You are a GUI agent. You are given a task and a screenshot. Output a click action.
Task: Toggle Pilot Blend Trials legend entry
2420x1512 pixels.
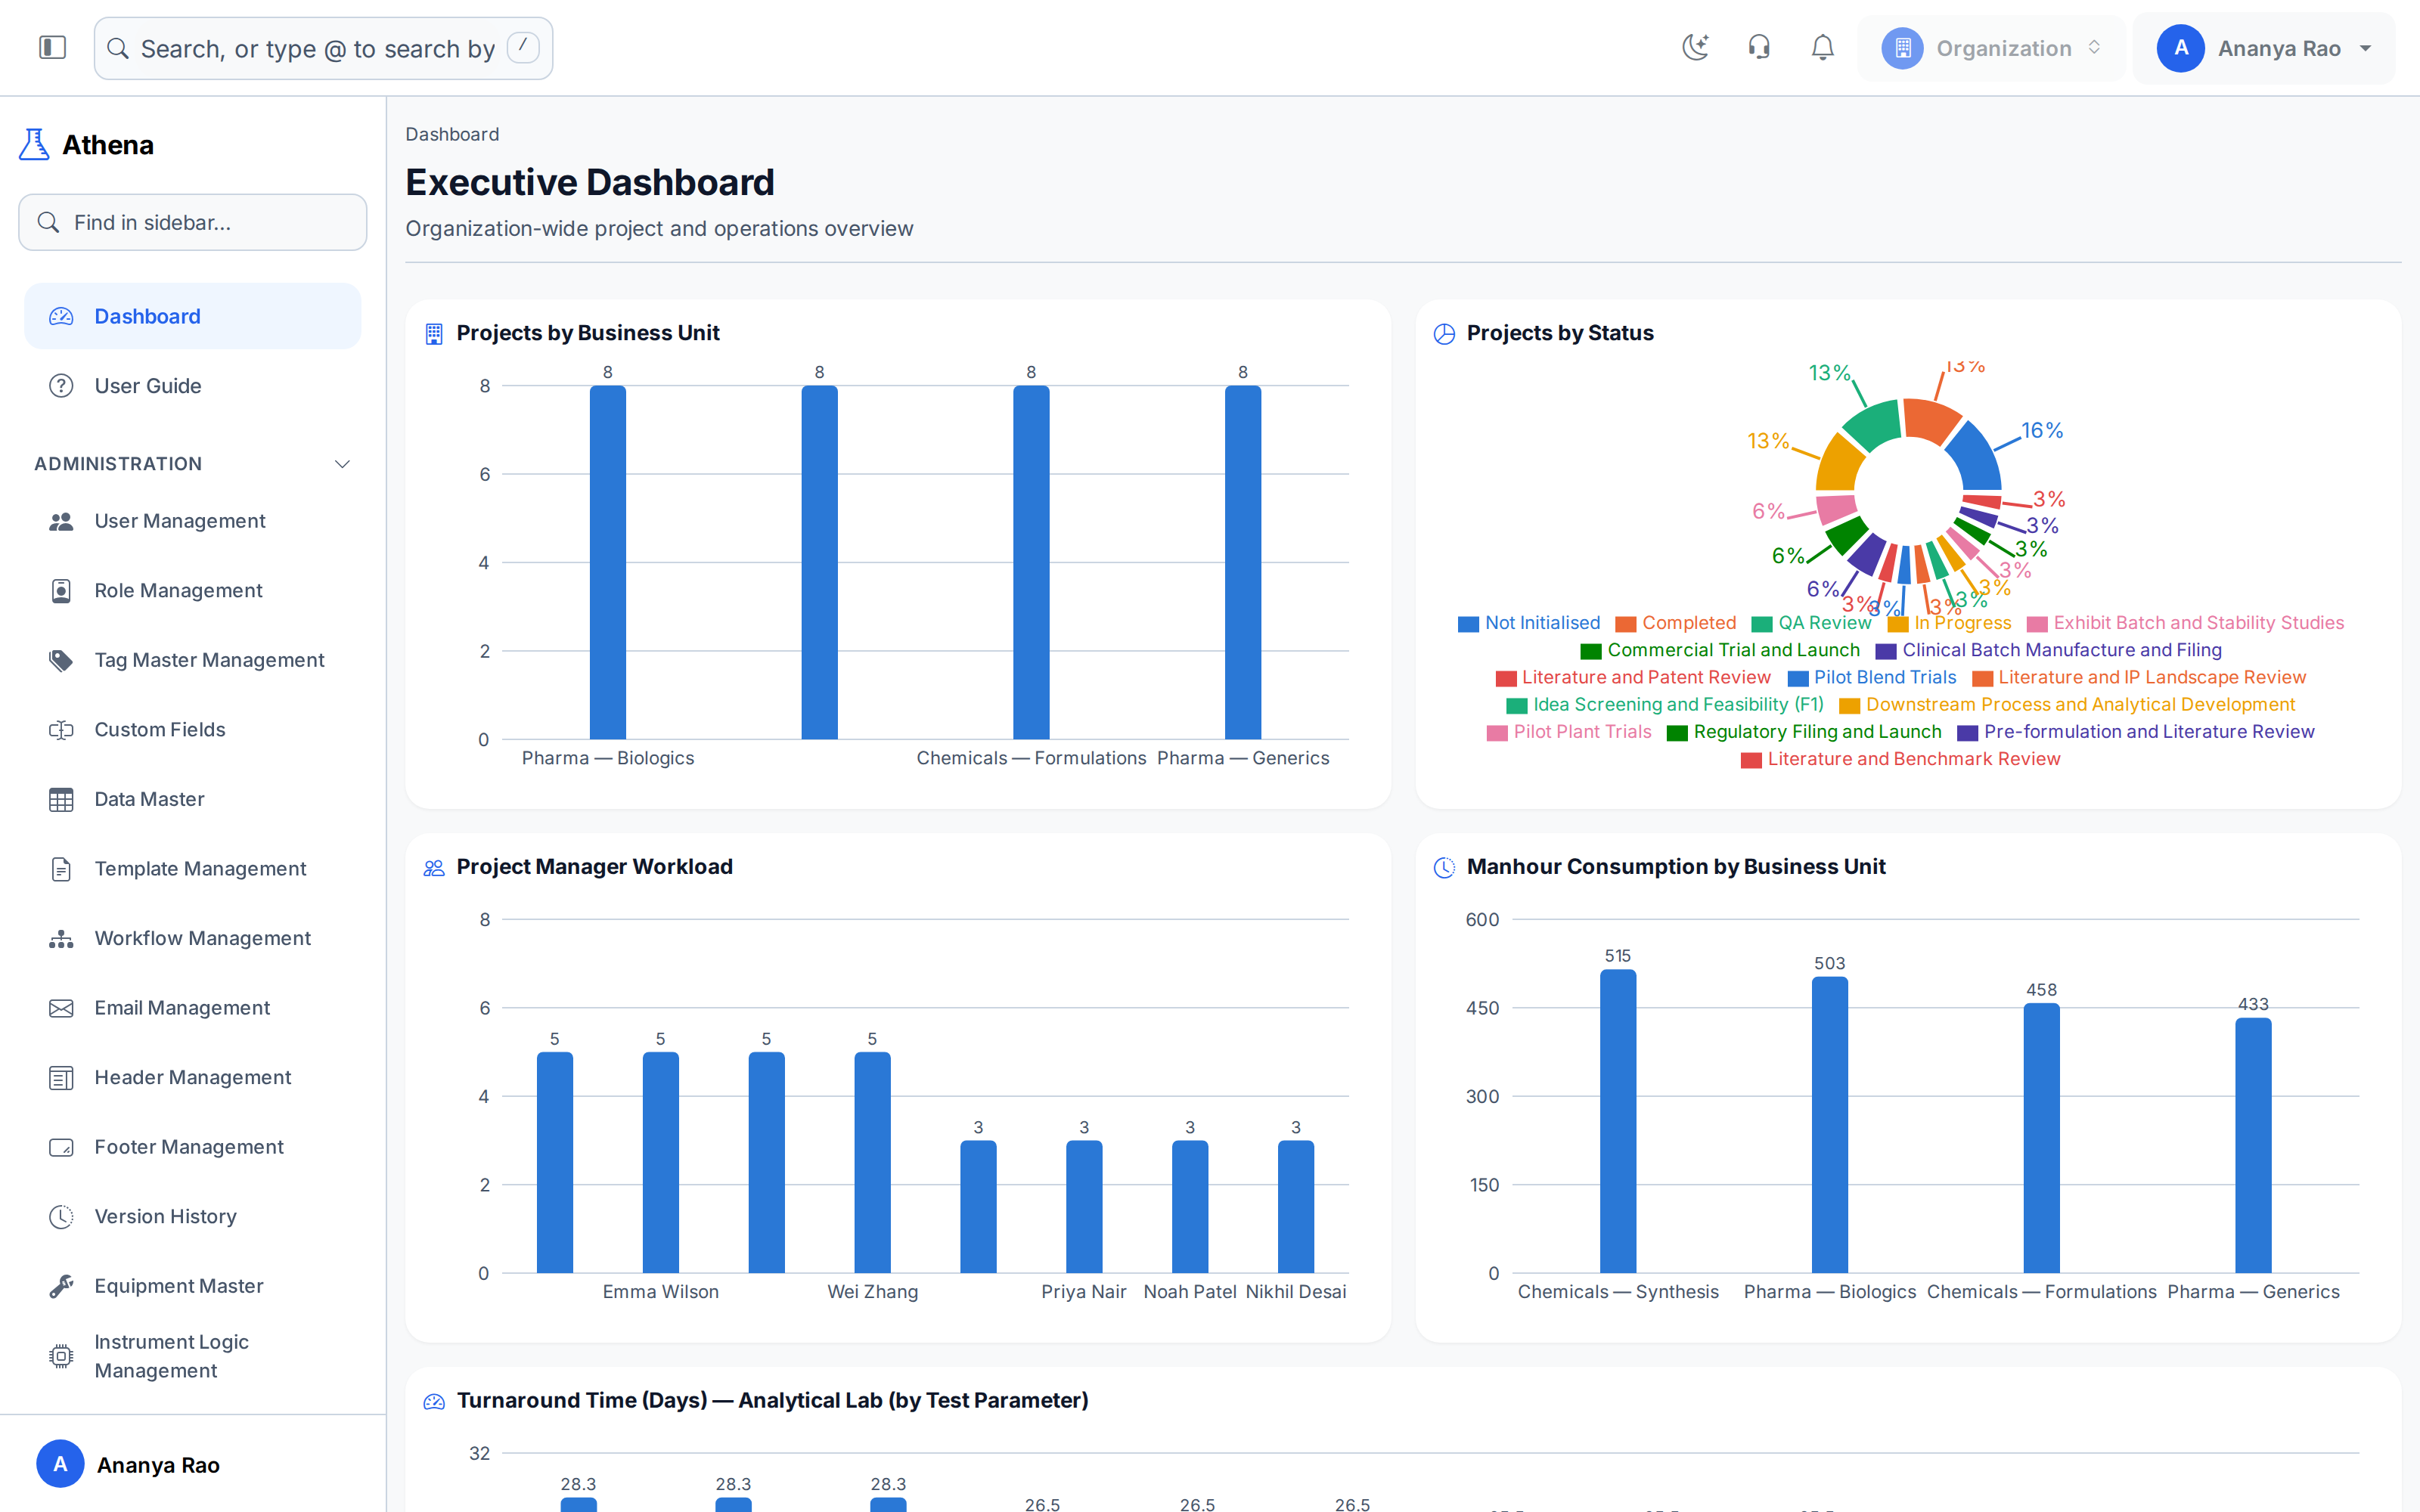[x=1872, y=678]
